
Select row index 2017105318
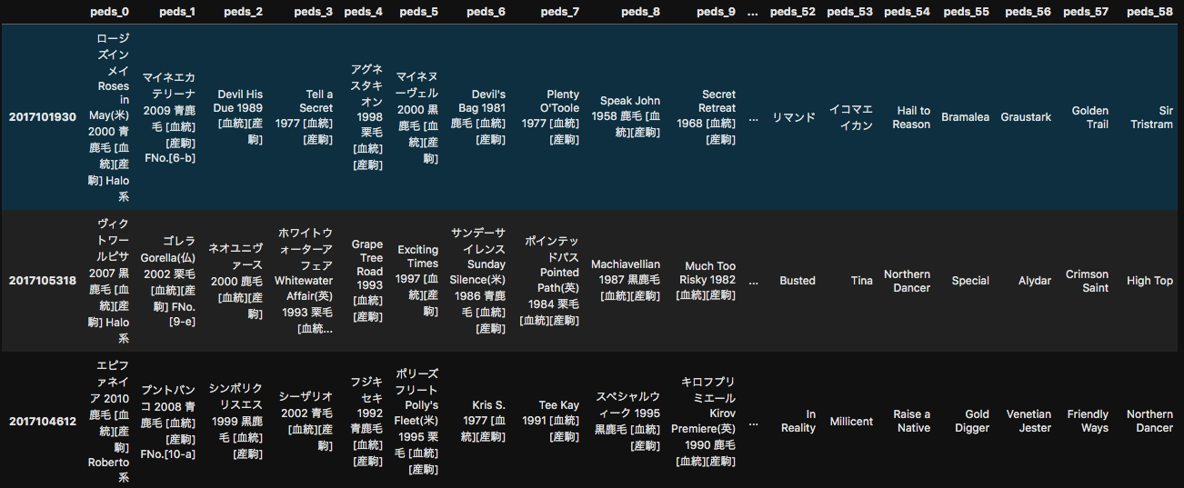point(43,281)
